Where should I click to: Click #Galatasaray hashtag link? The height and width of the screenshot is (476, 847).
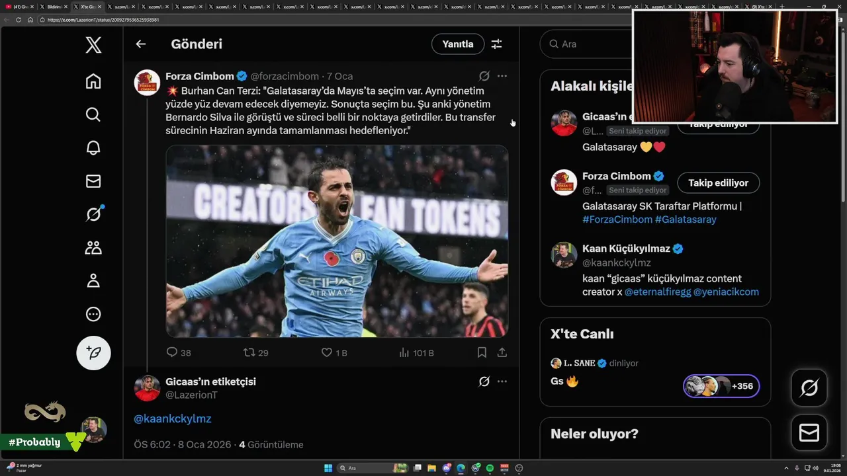tap(686, 219)
